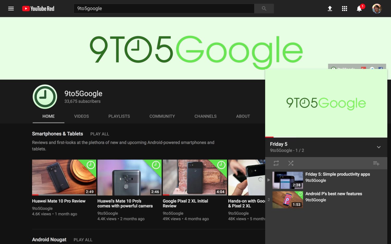Toggle shuffle playlist button
Viewport: 391px width, 244px height.
(291, 163)
